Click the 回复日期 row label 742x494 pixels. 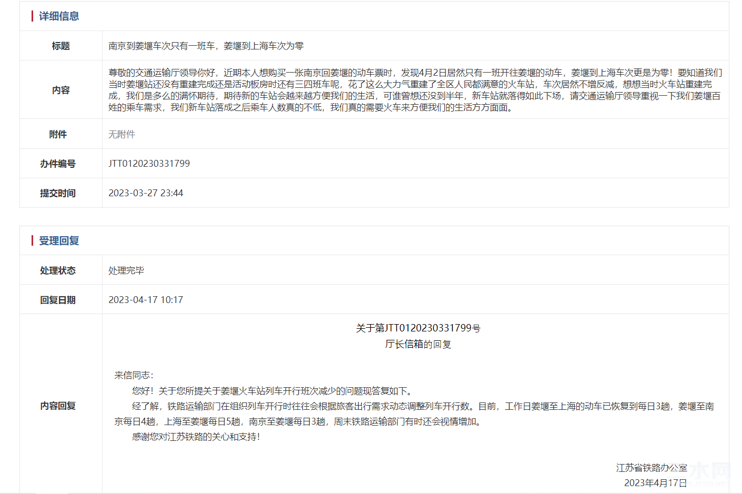point(58,300)
